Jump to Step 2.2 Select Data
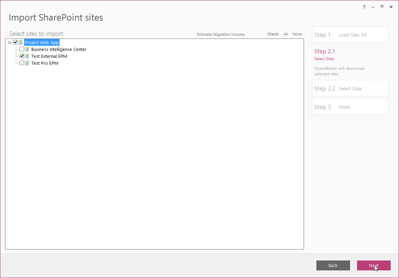This screenshot has width=399, height=278. [350, 88]
